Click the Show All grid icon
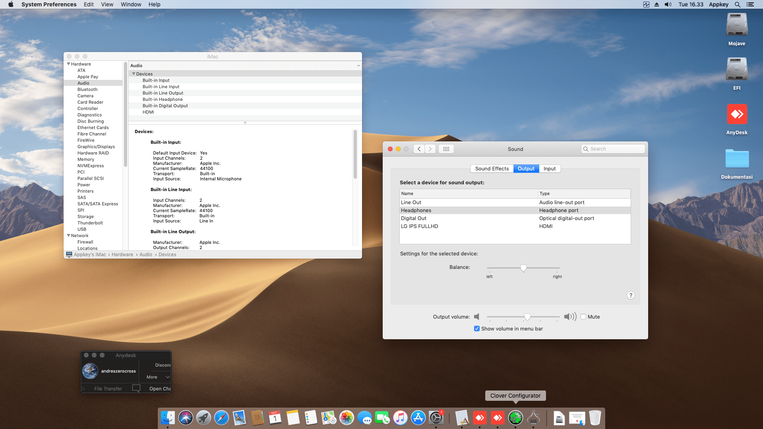Screen dimensions: 763x429 tap(446, 149)
